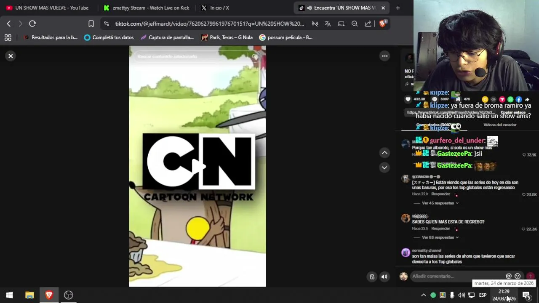The image size is (539, 303).
Task: Go to previous video with up chevron
Action: click(x=384, y=153)
